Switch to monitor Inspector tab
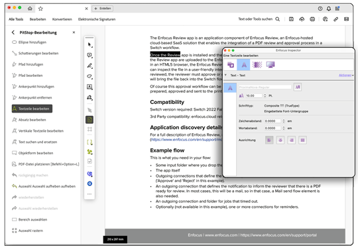 [x=270, y=65]
